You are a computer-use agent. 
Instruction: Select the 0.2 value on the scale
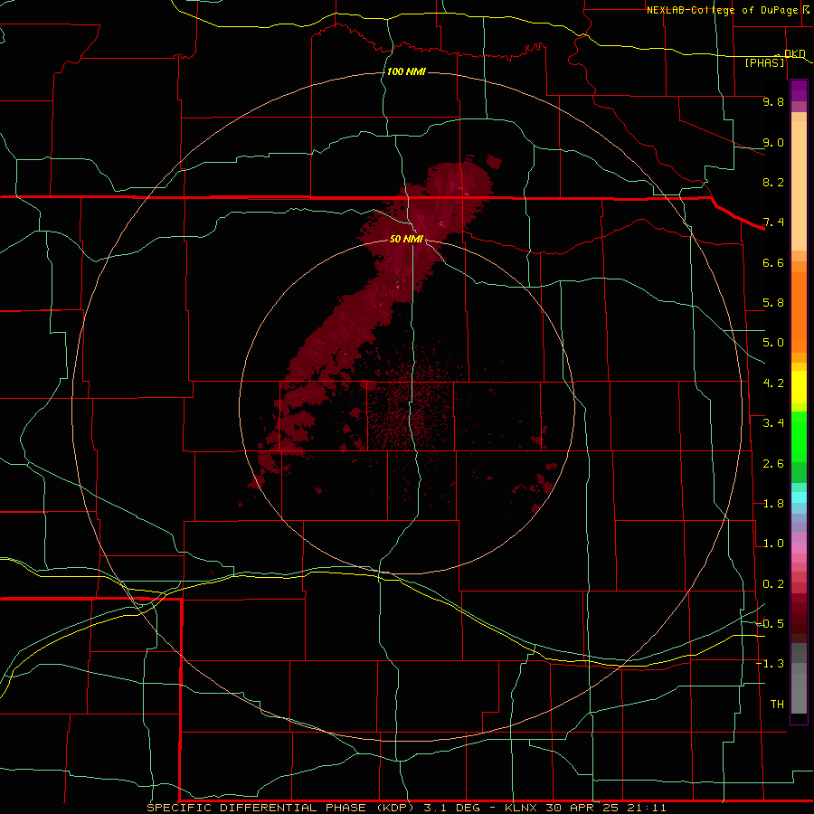(x=773, y=584)
